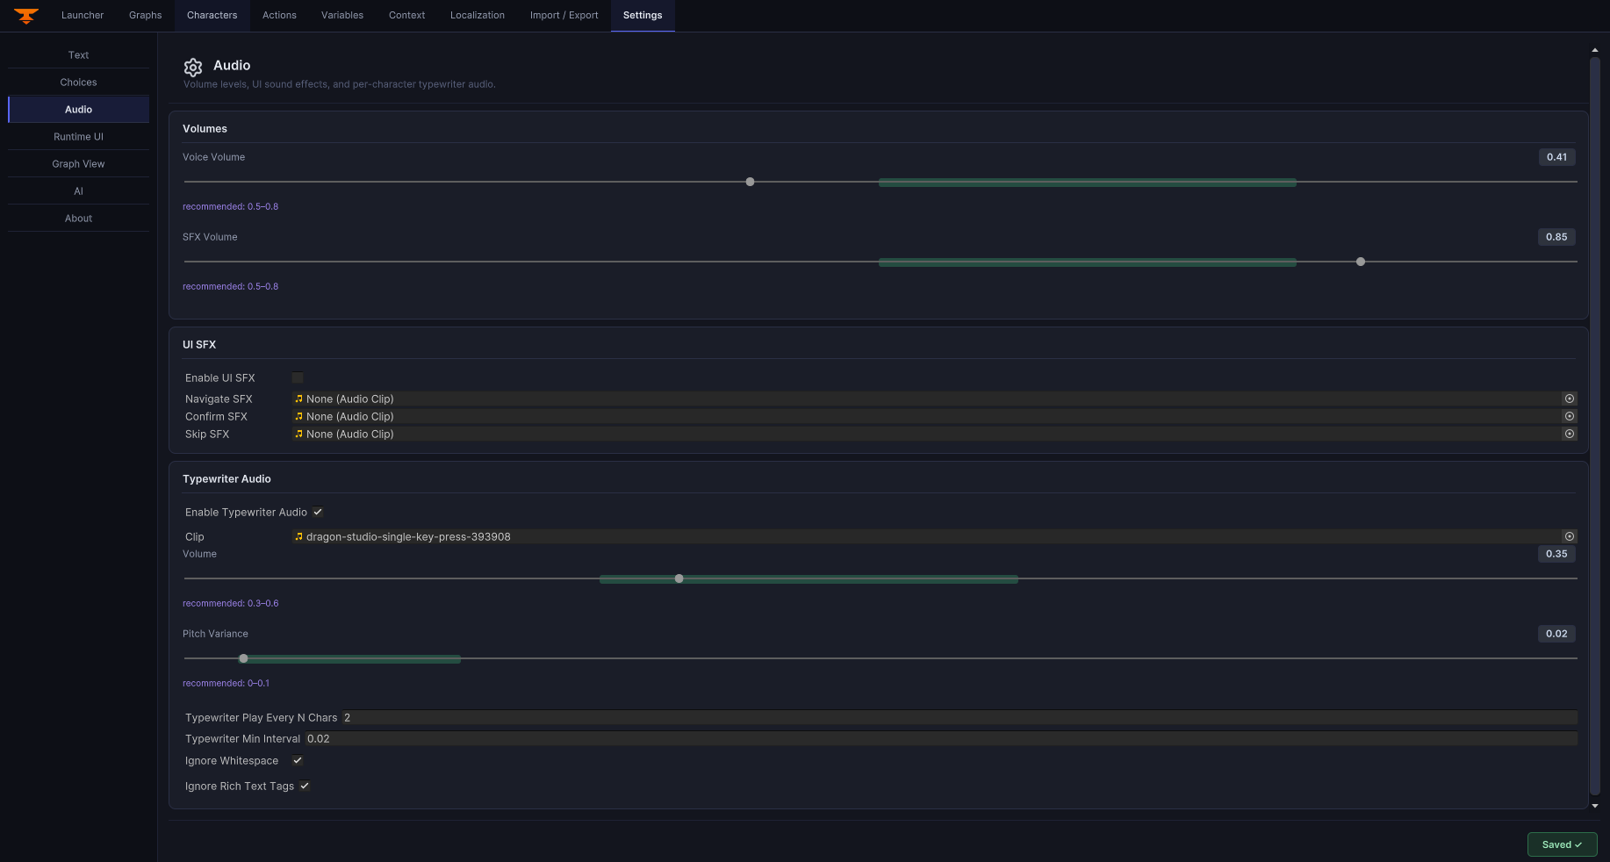The image size is (1610, 862).
Task: Click the dragon-studio clip music note icon
Action: pyautogui.click(x=298, y=536)
